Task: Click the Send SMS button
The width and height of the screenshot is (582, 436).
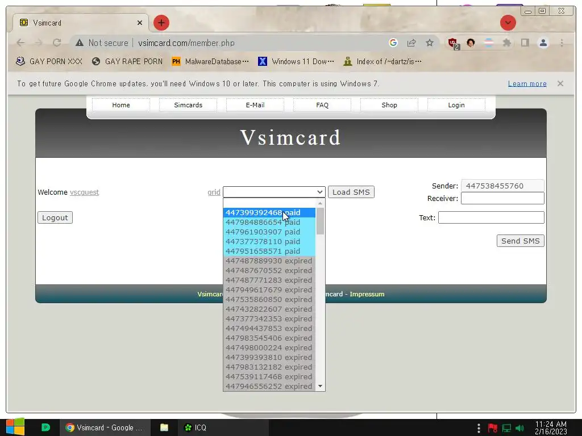Action: tap(521, 241)
